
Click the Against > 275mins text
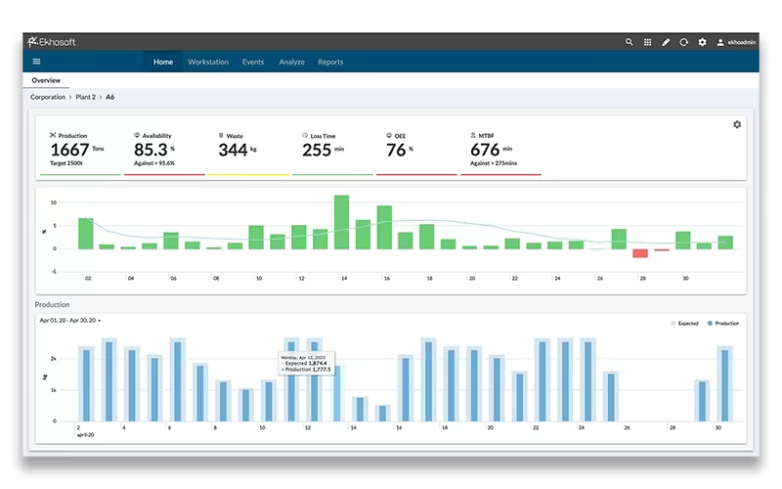coord(494,163)
